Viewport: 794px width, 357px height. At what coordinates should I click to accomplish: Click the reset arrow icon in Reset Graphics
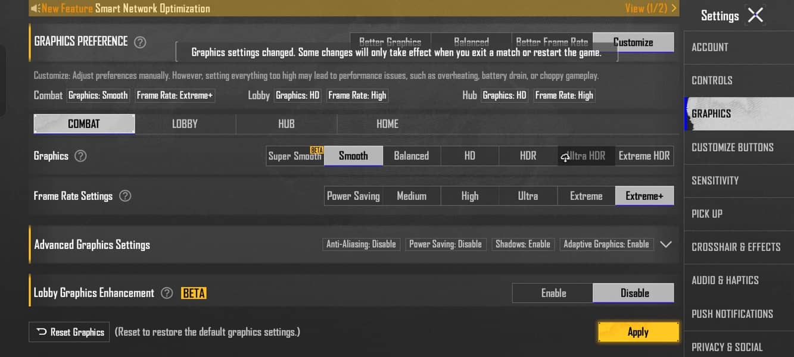point(42,332)
